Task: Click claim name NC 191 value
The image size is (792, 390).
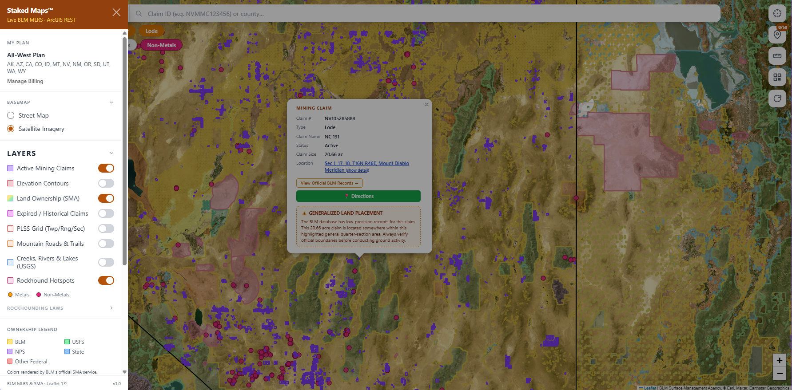Action: point(332,137)
